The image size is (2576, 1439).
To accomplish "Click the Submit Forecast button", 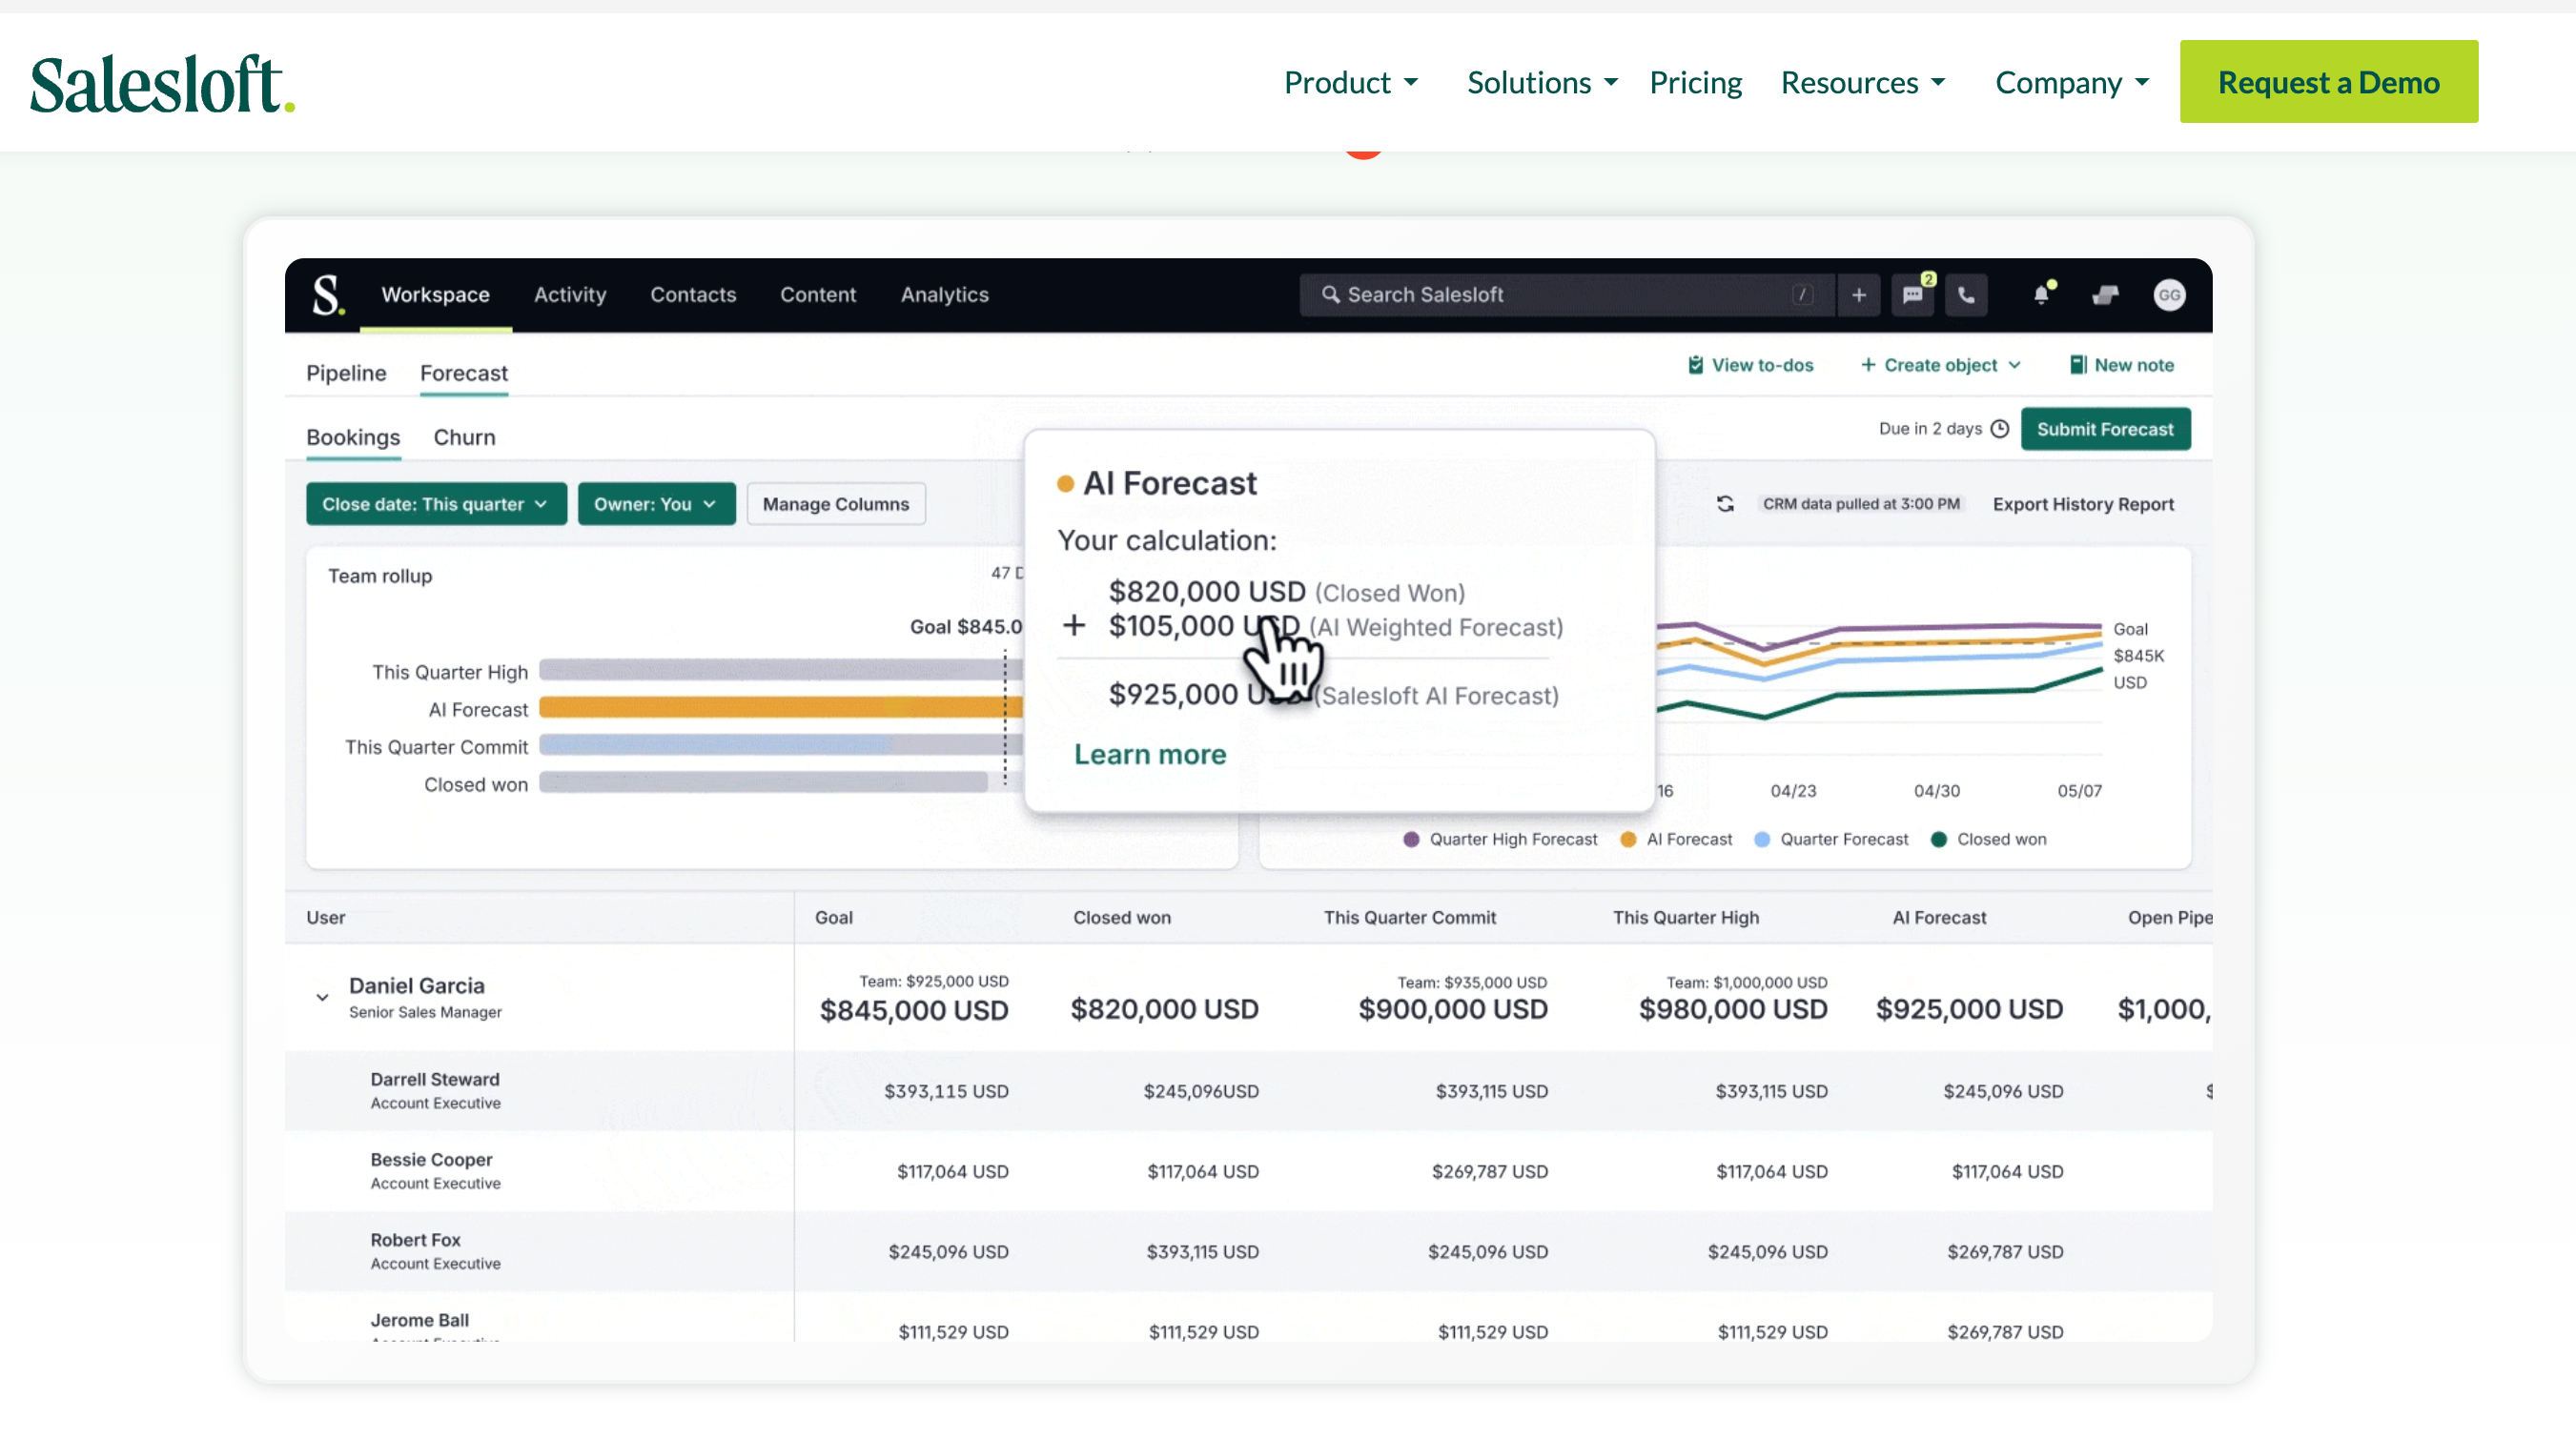I will tap(2105, 429).
